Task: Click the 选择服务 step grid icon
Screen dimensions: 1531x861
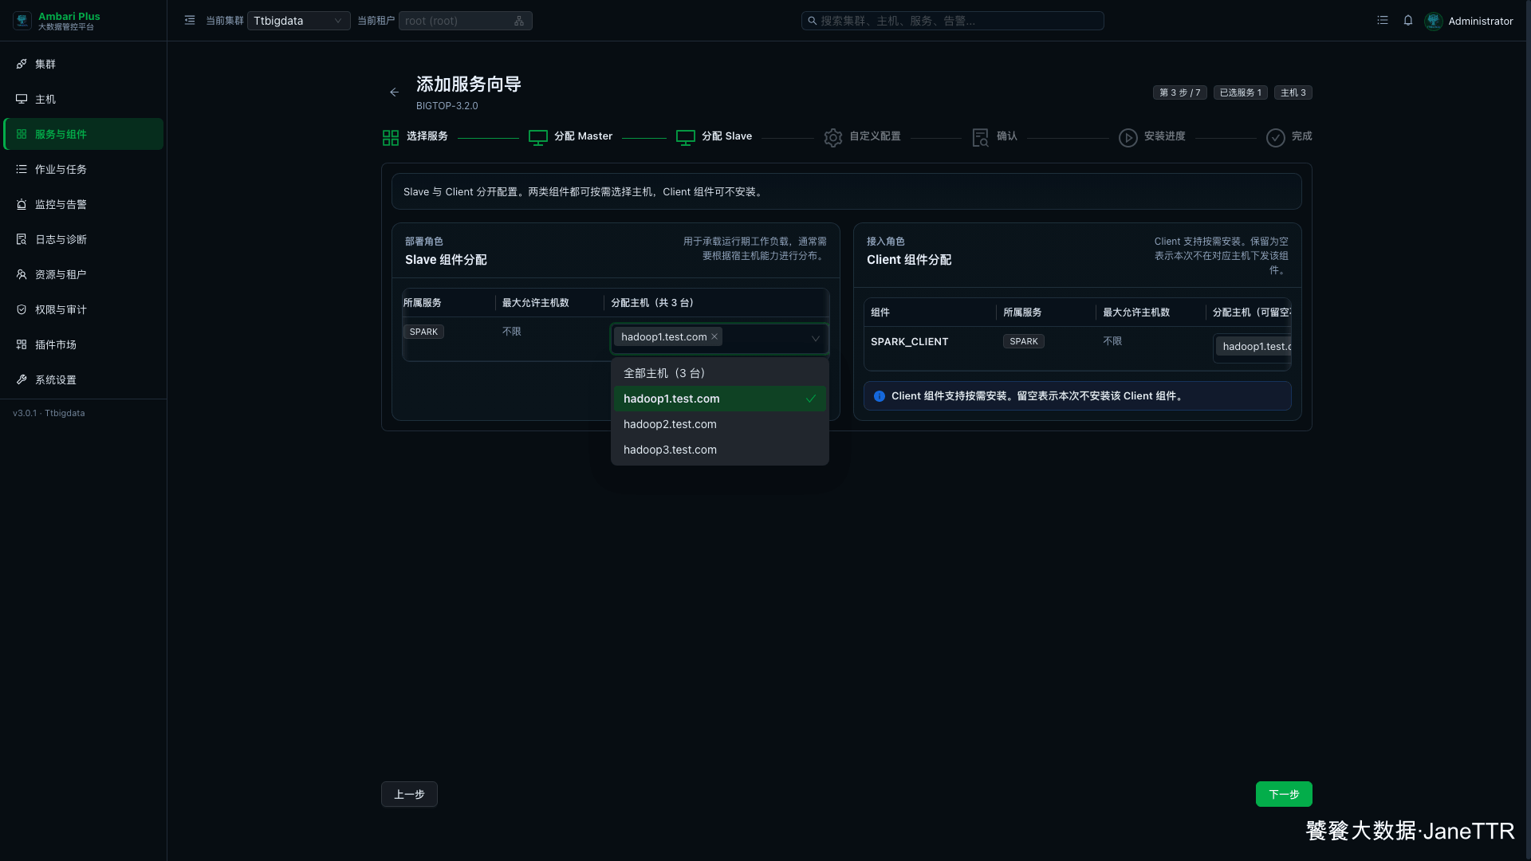Action: coord(391,138)
